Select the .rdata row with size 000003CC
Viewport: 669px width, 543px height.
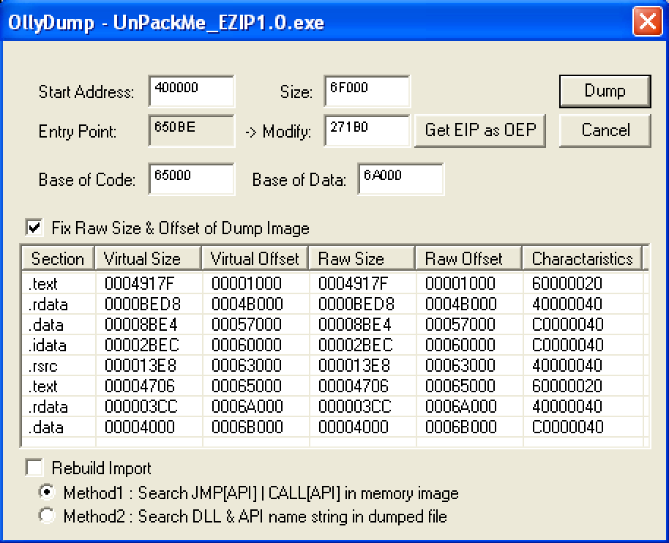pyautogui.click(x=335, y=406)
